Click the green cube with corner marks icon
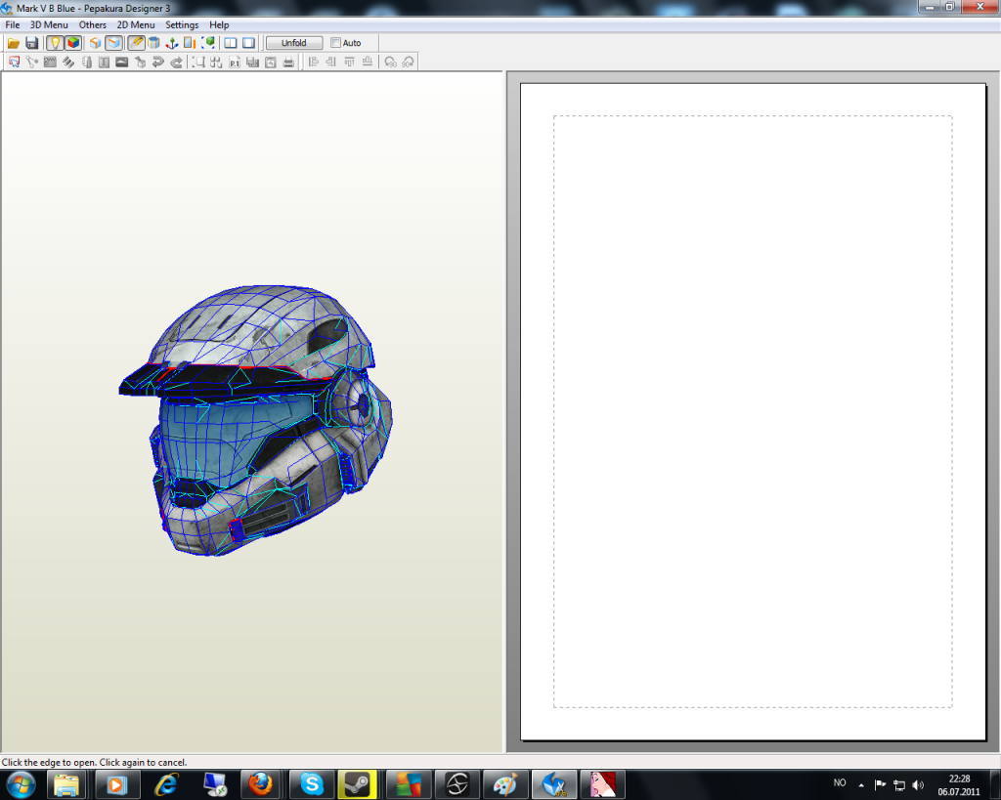This screenshot has height=800, width=1001. 208,43
